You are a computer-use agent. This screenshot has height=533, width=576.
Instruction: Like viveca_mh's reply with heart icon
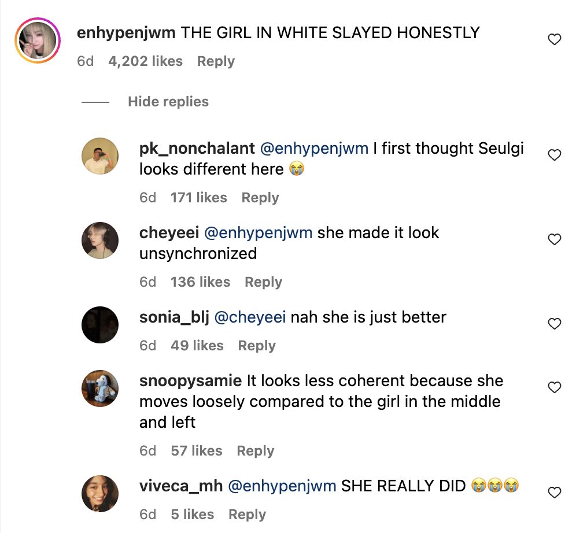554,493
